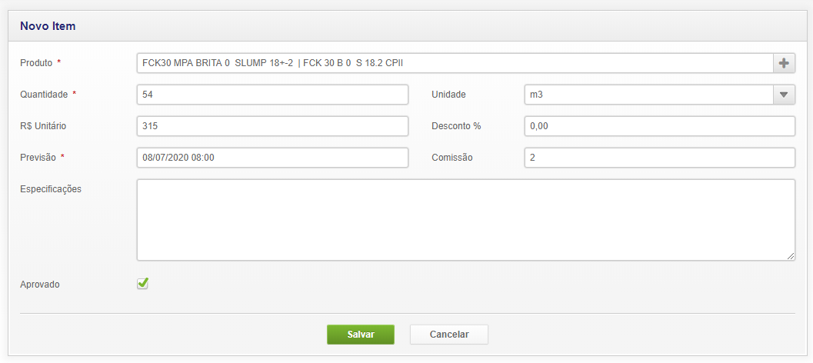Select the Unidade combo box showing m3
The height and width of the screenshot is (363, 813).
click(648, 95)
